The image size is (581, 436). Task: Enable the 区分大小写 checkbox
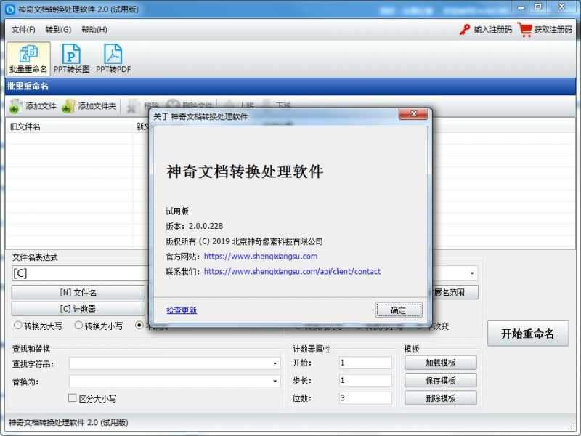[x=73, y=398]
